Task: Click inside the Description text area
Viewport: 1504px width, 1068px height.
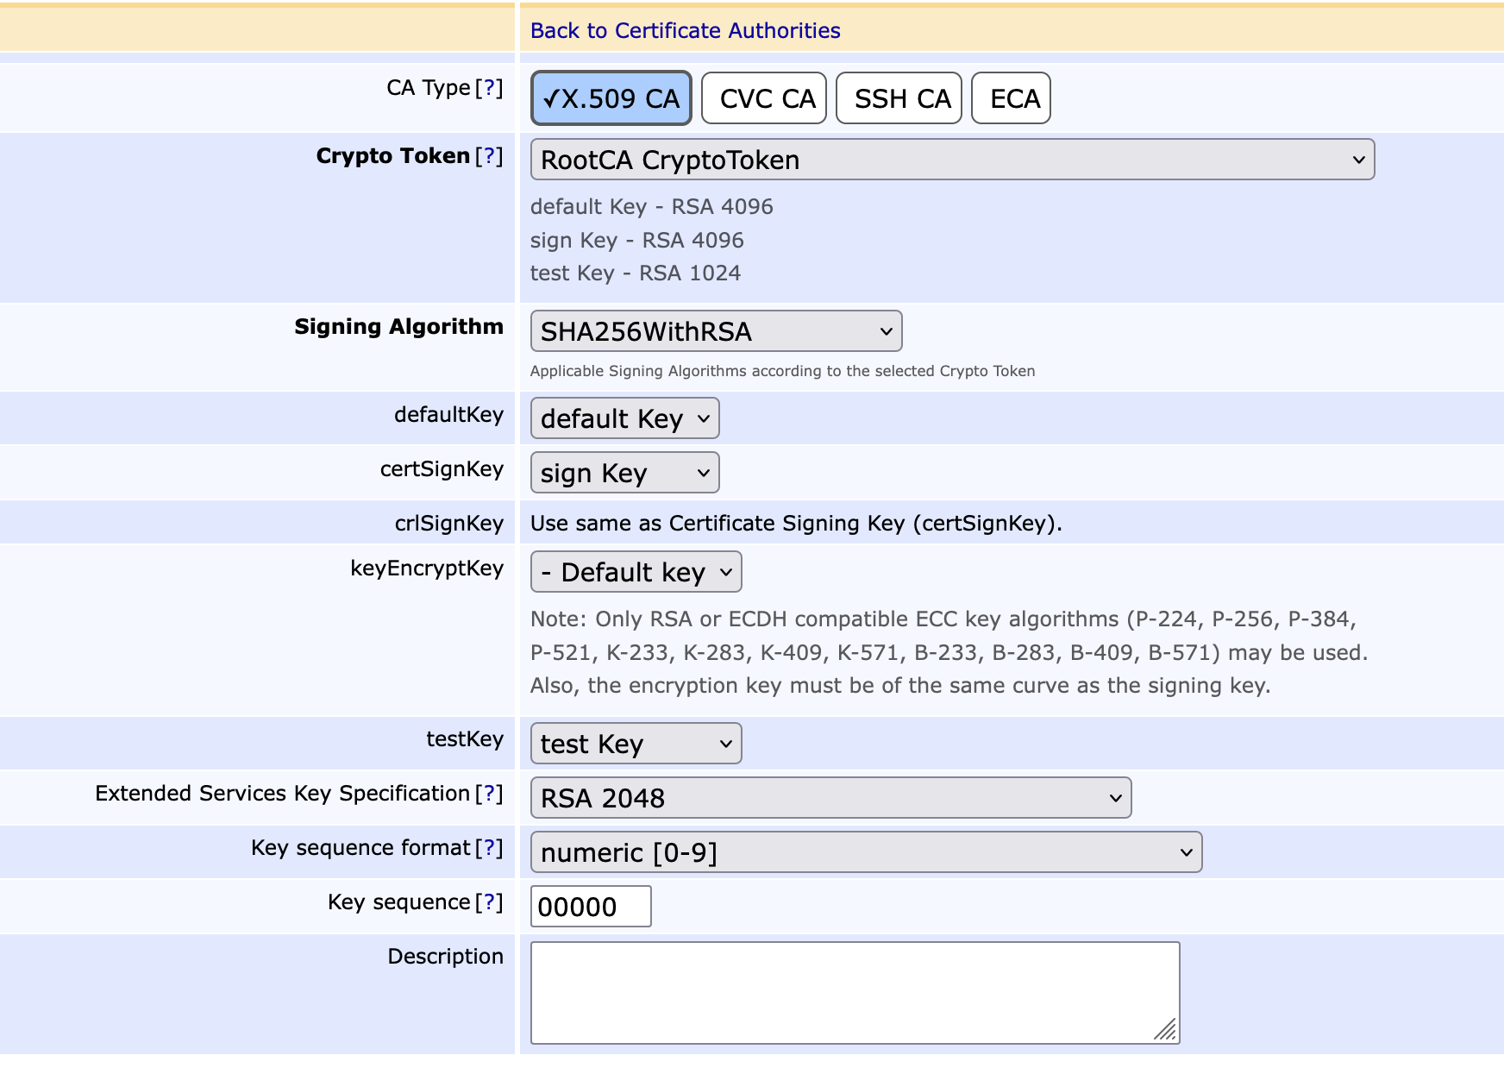Action: pos(854,993)
